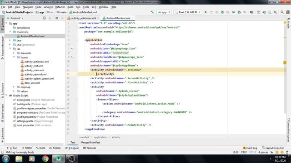Image resolution: width=291 pixels, height=163 pixels.
Task: Click Search Everywhere magnifier icon
Action: tap(282, 12)
